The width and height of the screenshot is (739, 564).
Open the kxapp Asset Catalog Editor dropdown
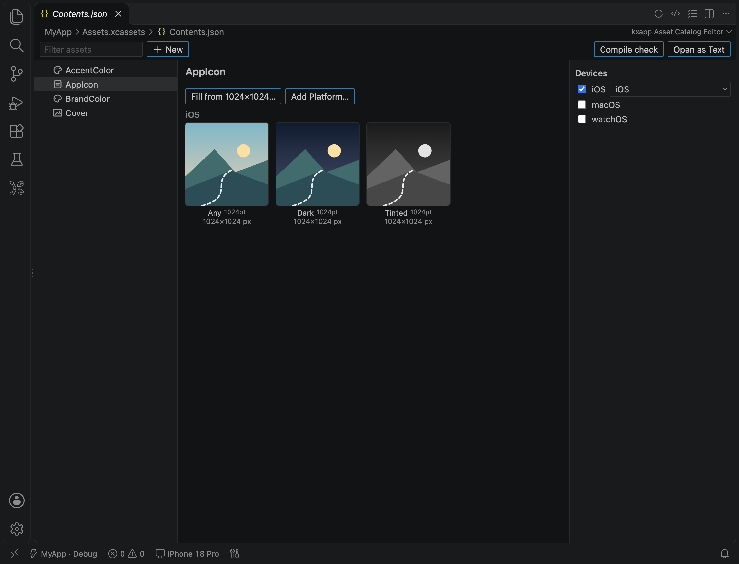[x=681, y=32]
